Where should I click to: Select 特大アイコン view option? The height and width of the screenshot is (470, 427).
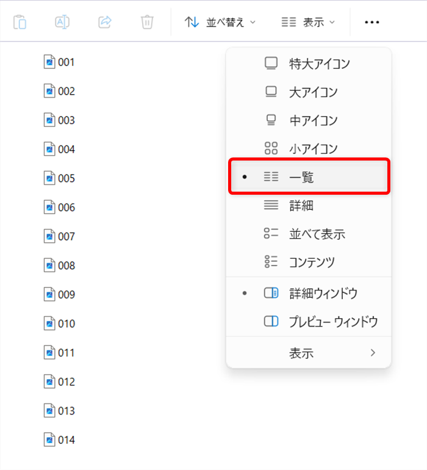click(x=309, y=63)
